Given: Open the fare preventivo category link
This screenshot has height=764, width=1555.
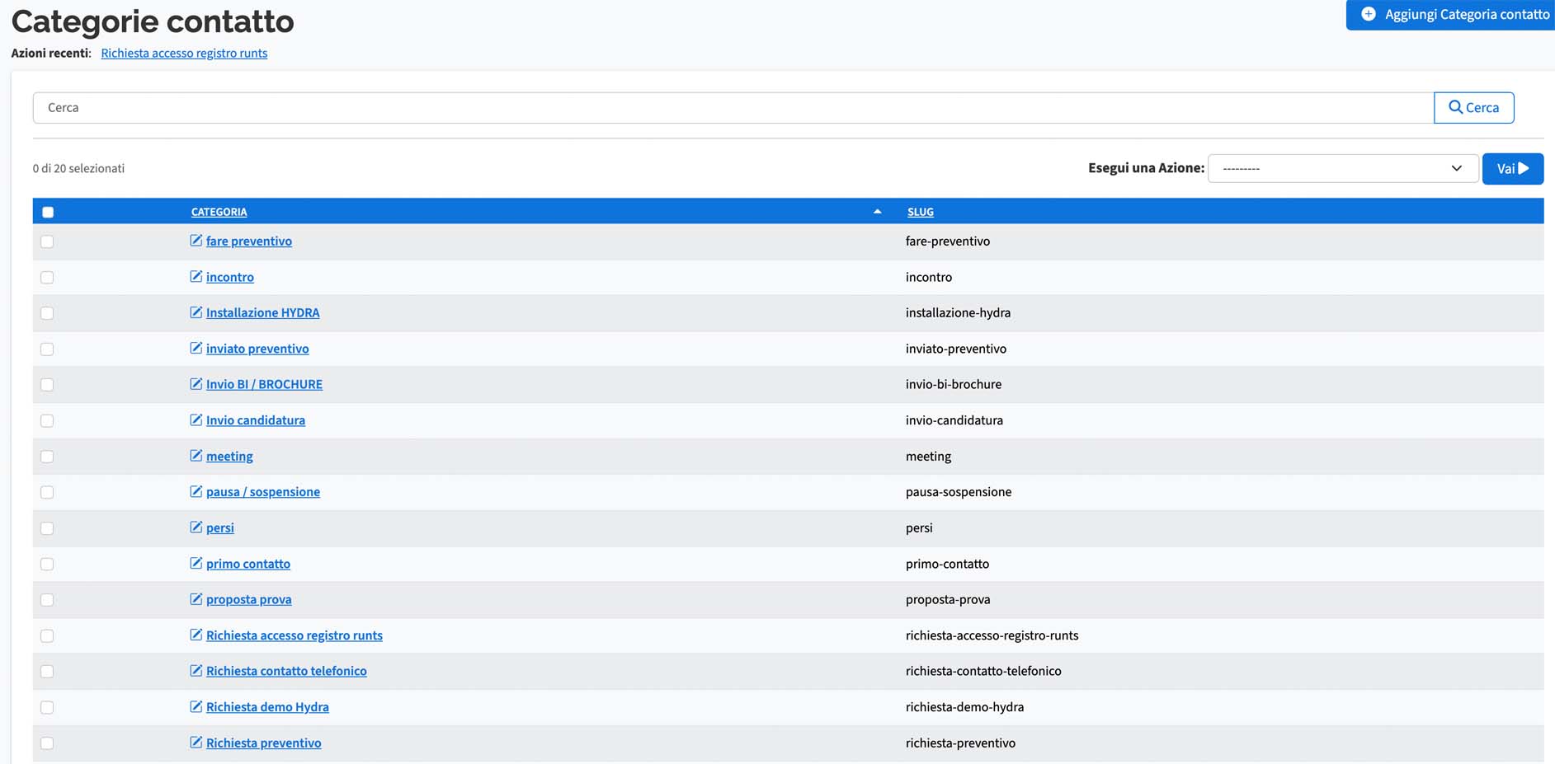Looking at the screenshot, I should click(x=249, y=241).
